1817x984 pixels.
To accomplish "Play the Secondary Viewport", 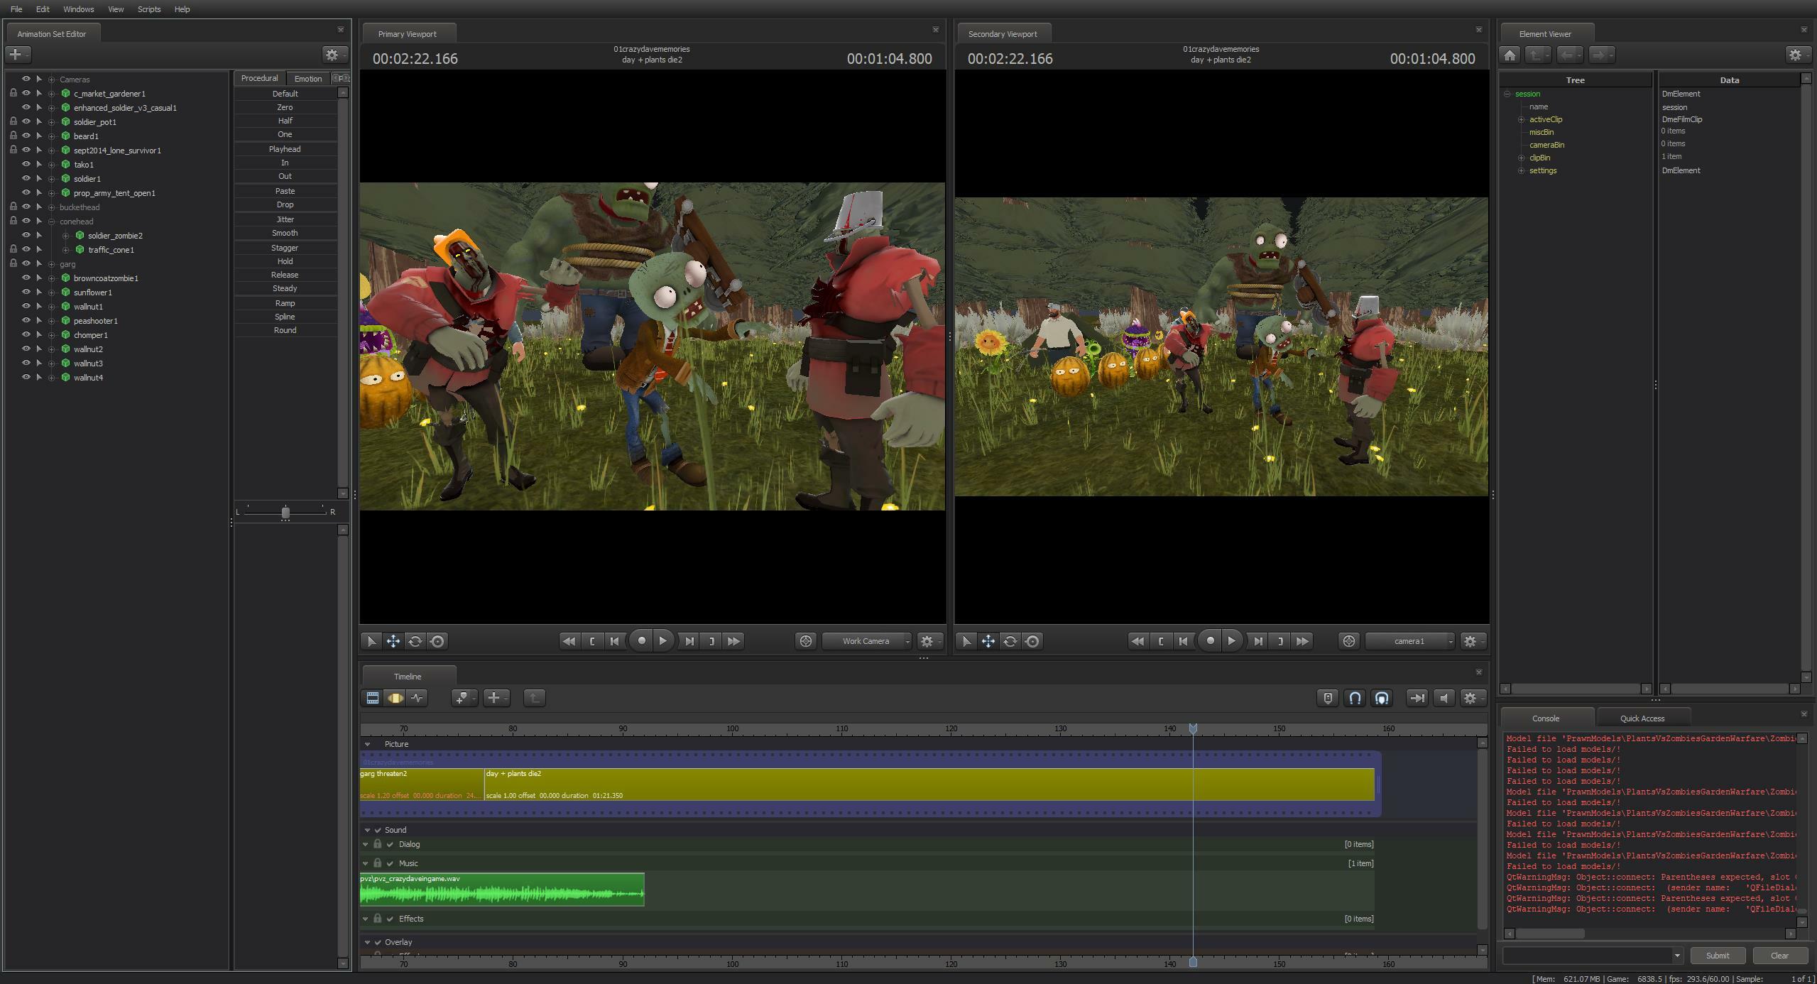I will pyautogui.click(x=1232, y=641).
